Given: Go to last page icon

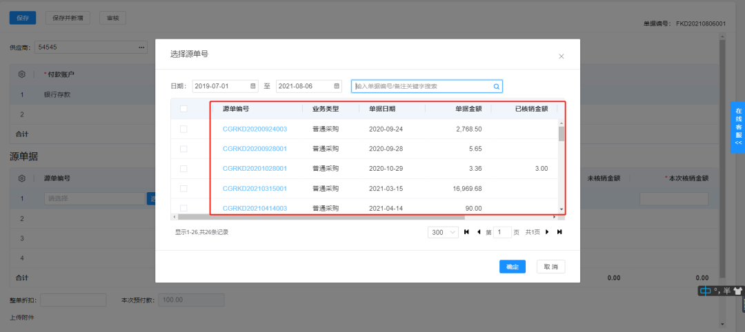Looking at the screenshot, I should click(559, 232).
